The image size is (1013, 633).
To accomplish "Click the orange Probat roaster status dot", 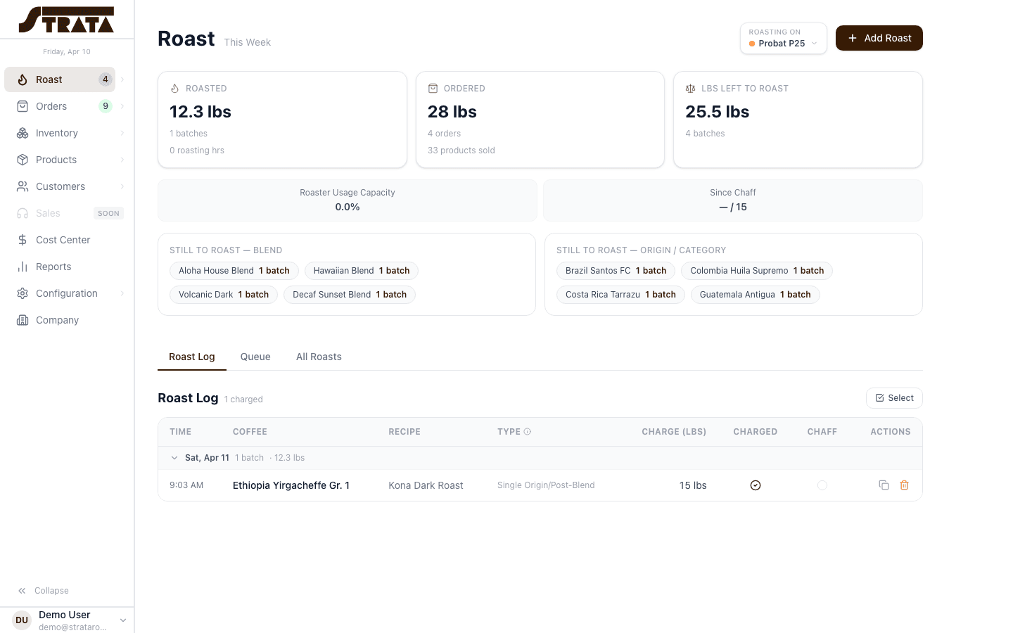I will click(752, 44).
